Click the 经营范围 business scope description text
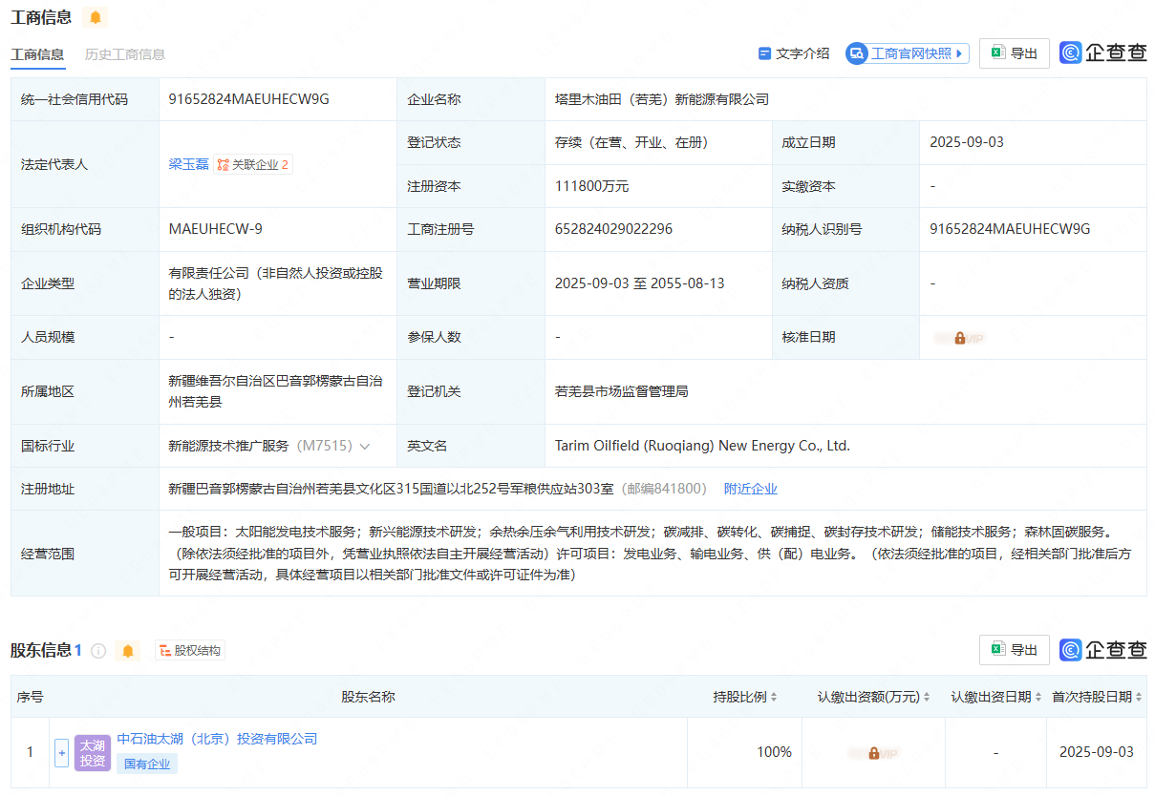The image size is (1155, 796). [x=650, y=553]
